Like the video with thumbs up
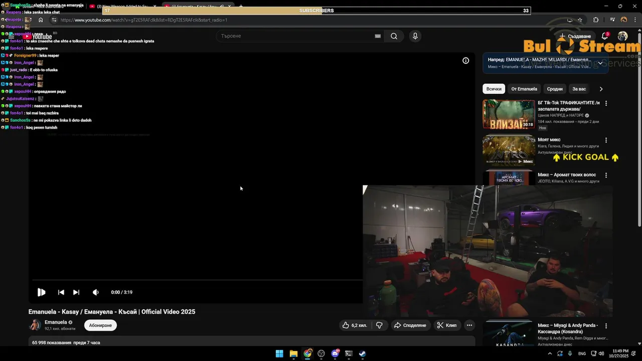The height and width of the screenshot is (361, 642). [355, 325]
